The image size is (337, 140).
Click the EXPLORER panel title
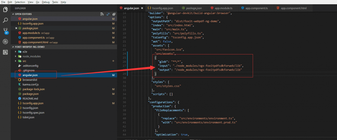click(x=20, y=8)
